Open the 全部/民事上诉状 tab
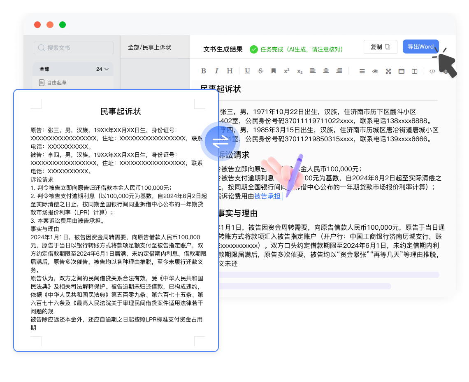Screen dimensions: 469x382 pos(150,47)
